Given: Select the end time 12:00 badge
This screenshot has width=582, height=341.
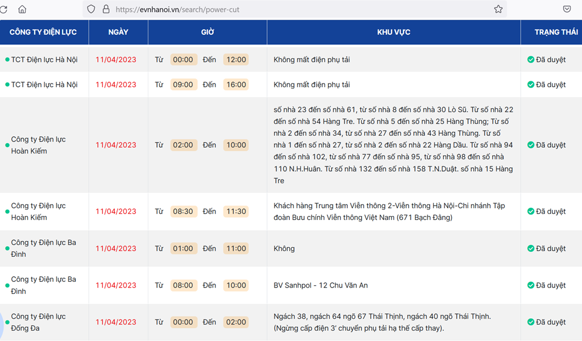Looking at the screenshot, I should 236,60.
